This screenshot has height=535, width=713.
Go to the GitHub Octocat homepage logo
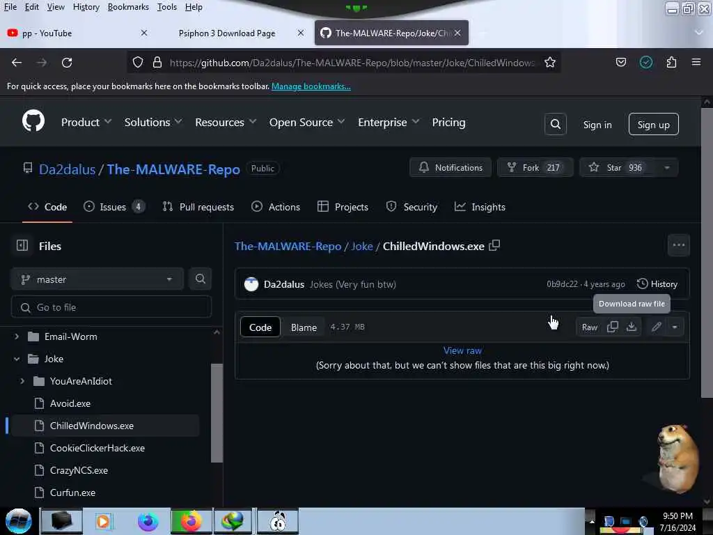[x=33, y=121]
